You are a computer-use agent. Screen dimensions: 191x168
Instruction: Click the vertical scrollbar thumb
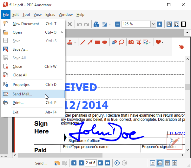pos(188,87)
